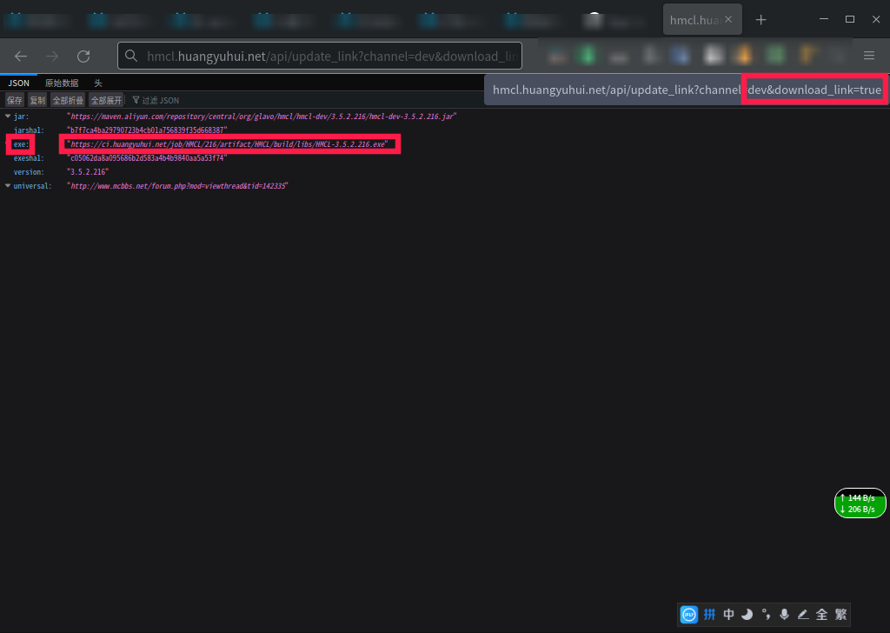Open the browser hamburger menu
The width and height of the screenshot is (890, 633).
(x=869, y=56)
